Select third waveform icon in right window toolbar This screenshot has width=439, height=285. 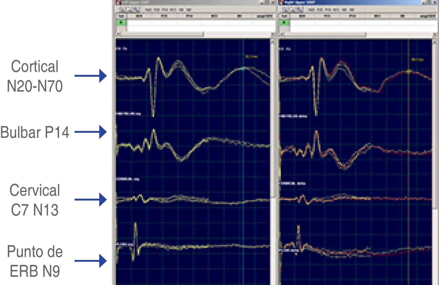pos(299,10)
